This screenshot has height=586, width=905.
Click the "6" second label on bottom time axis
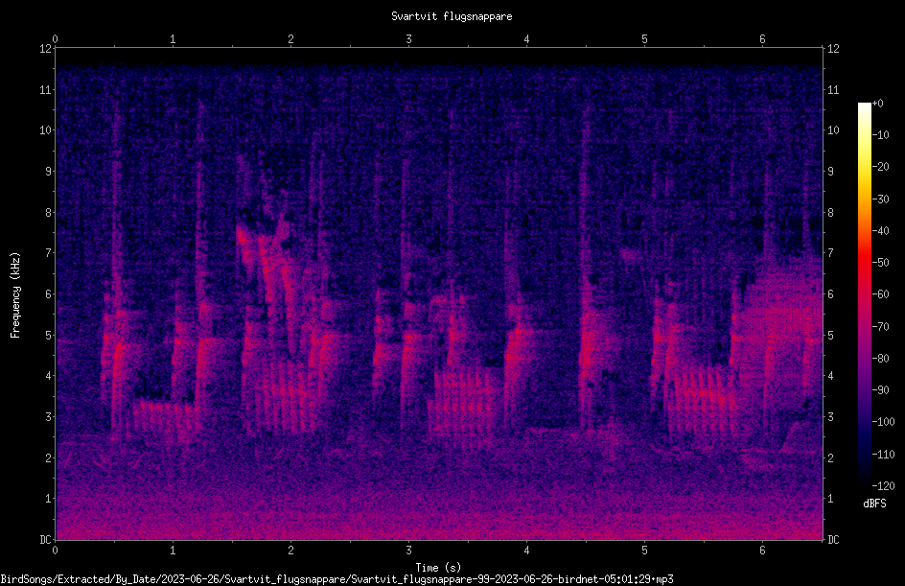tap(762, 551)
